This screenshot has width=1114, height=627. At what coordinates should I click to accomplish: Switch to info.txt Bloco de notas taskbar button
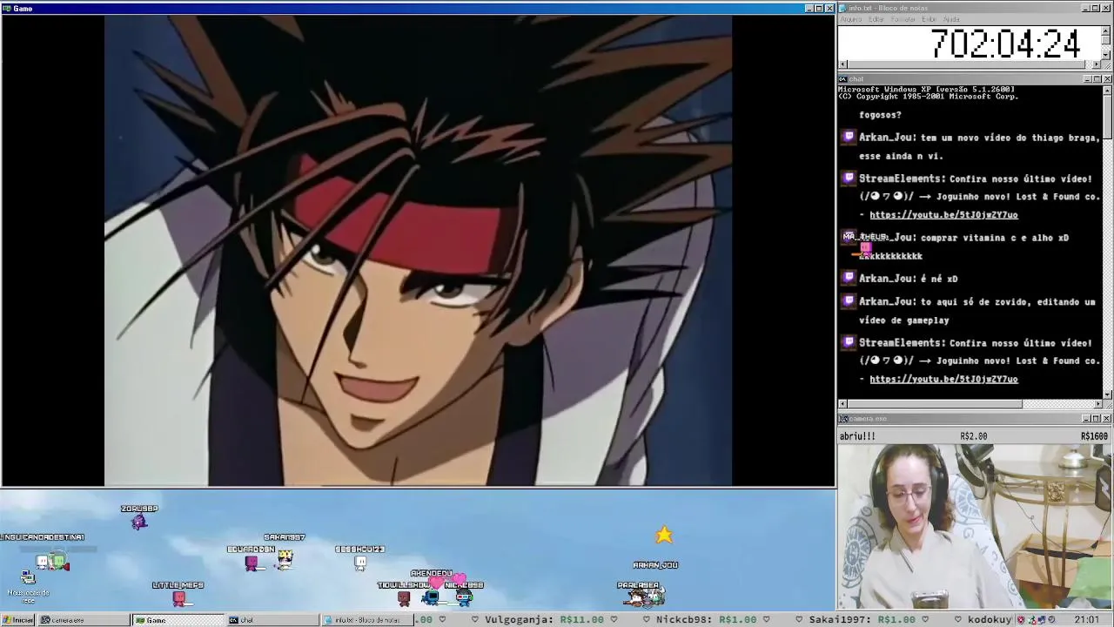click(368, 620)
